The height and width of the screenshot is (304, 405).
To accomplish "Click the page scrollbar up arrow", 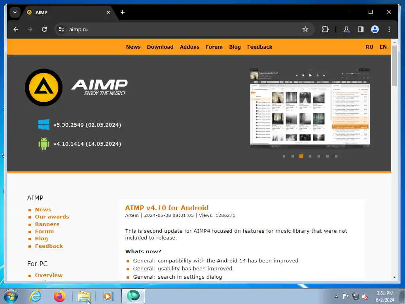I will [x=394, y=42].
